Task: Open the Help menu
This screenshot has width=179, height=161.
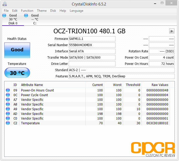Action: pos(63,11)
